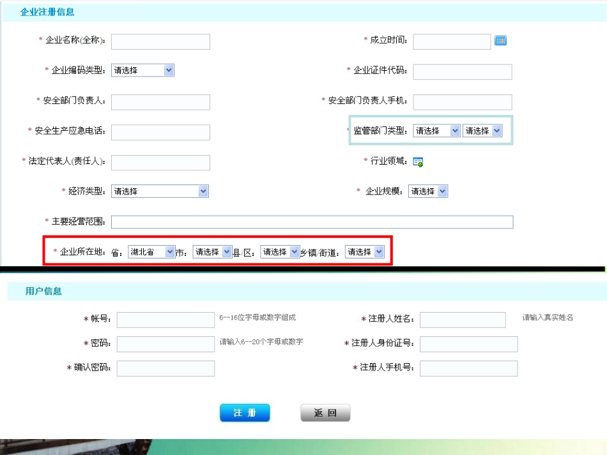Expand the 经济类型 dropdown
The width and height of the screenshot is (607, 455).
pyautogui.click(x=160, y=191)
